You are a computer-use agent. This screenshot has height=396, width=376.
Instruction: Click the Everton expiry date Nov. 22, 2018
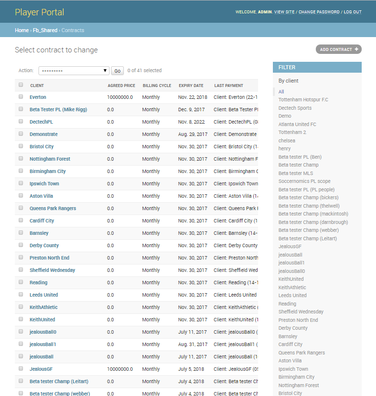(x=193, y=97)
